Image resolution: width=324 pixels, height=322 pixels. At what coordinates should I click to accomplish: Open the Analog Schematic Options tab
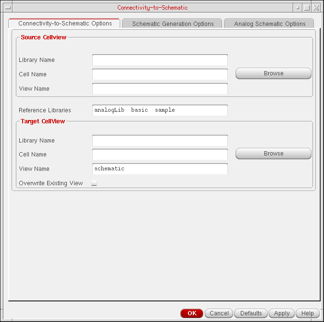click(269, 24)
